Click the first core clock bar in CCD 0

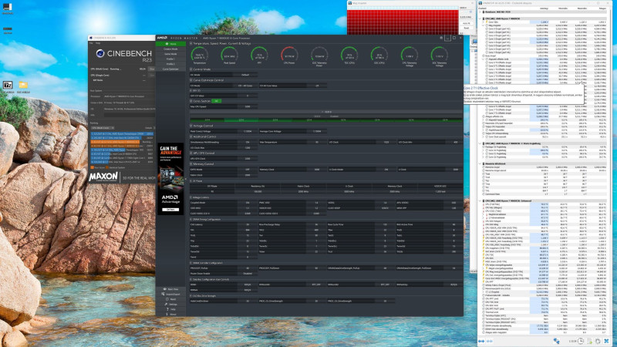pos(207,120)
